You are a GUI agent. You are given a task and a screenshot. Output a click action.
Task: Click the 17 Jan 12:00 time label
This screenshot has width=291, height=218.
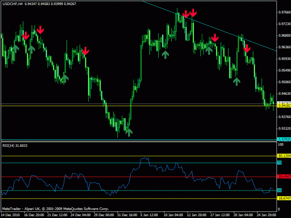click(220, 215)
